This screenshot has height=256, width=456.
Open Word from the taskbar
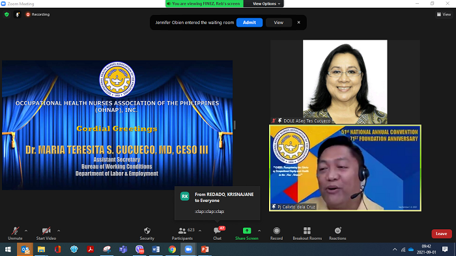[156, 249]
